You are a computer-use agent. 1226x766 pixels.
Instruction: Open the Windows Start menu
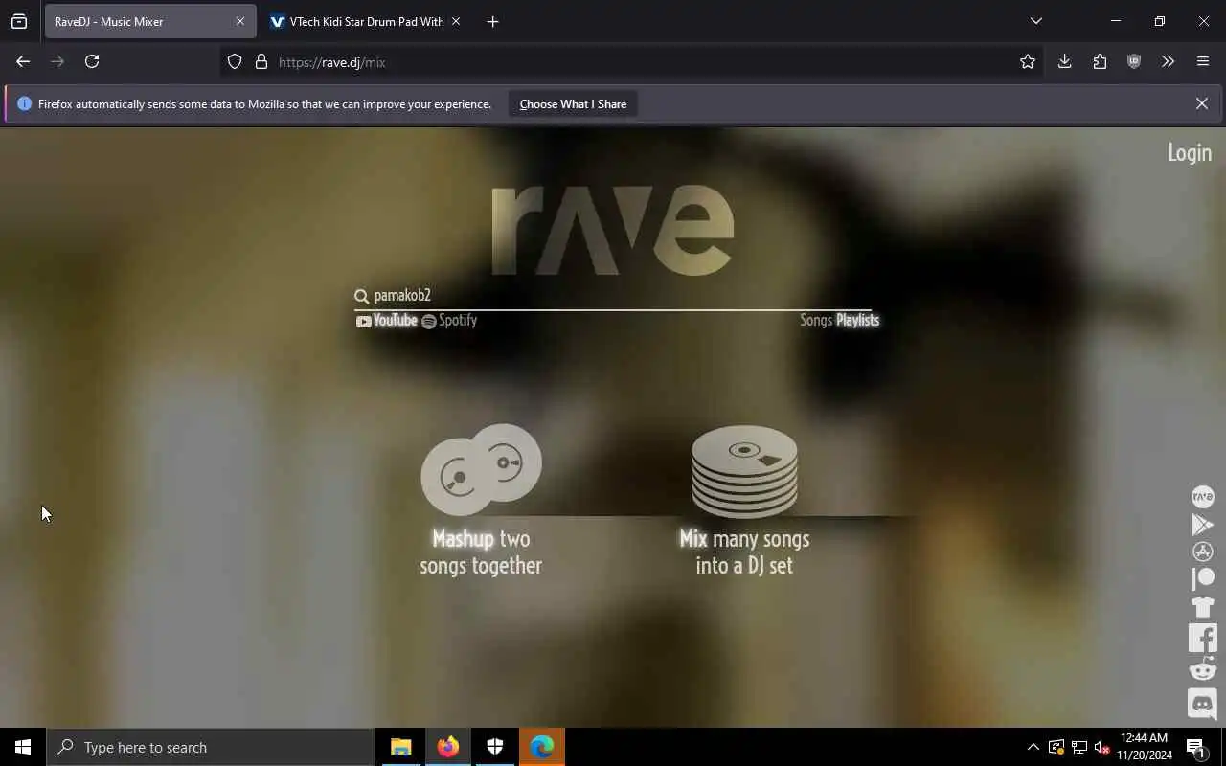(x=23, y=748)
